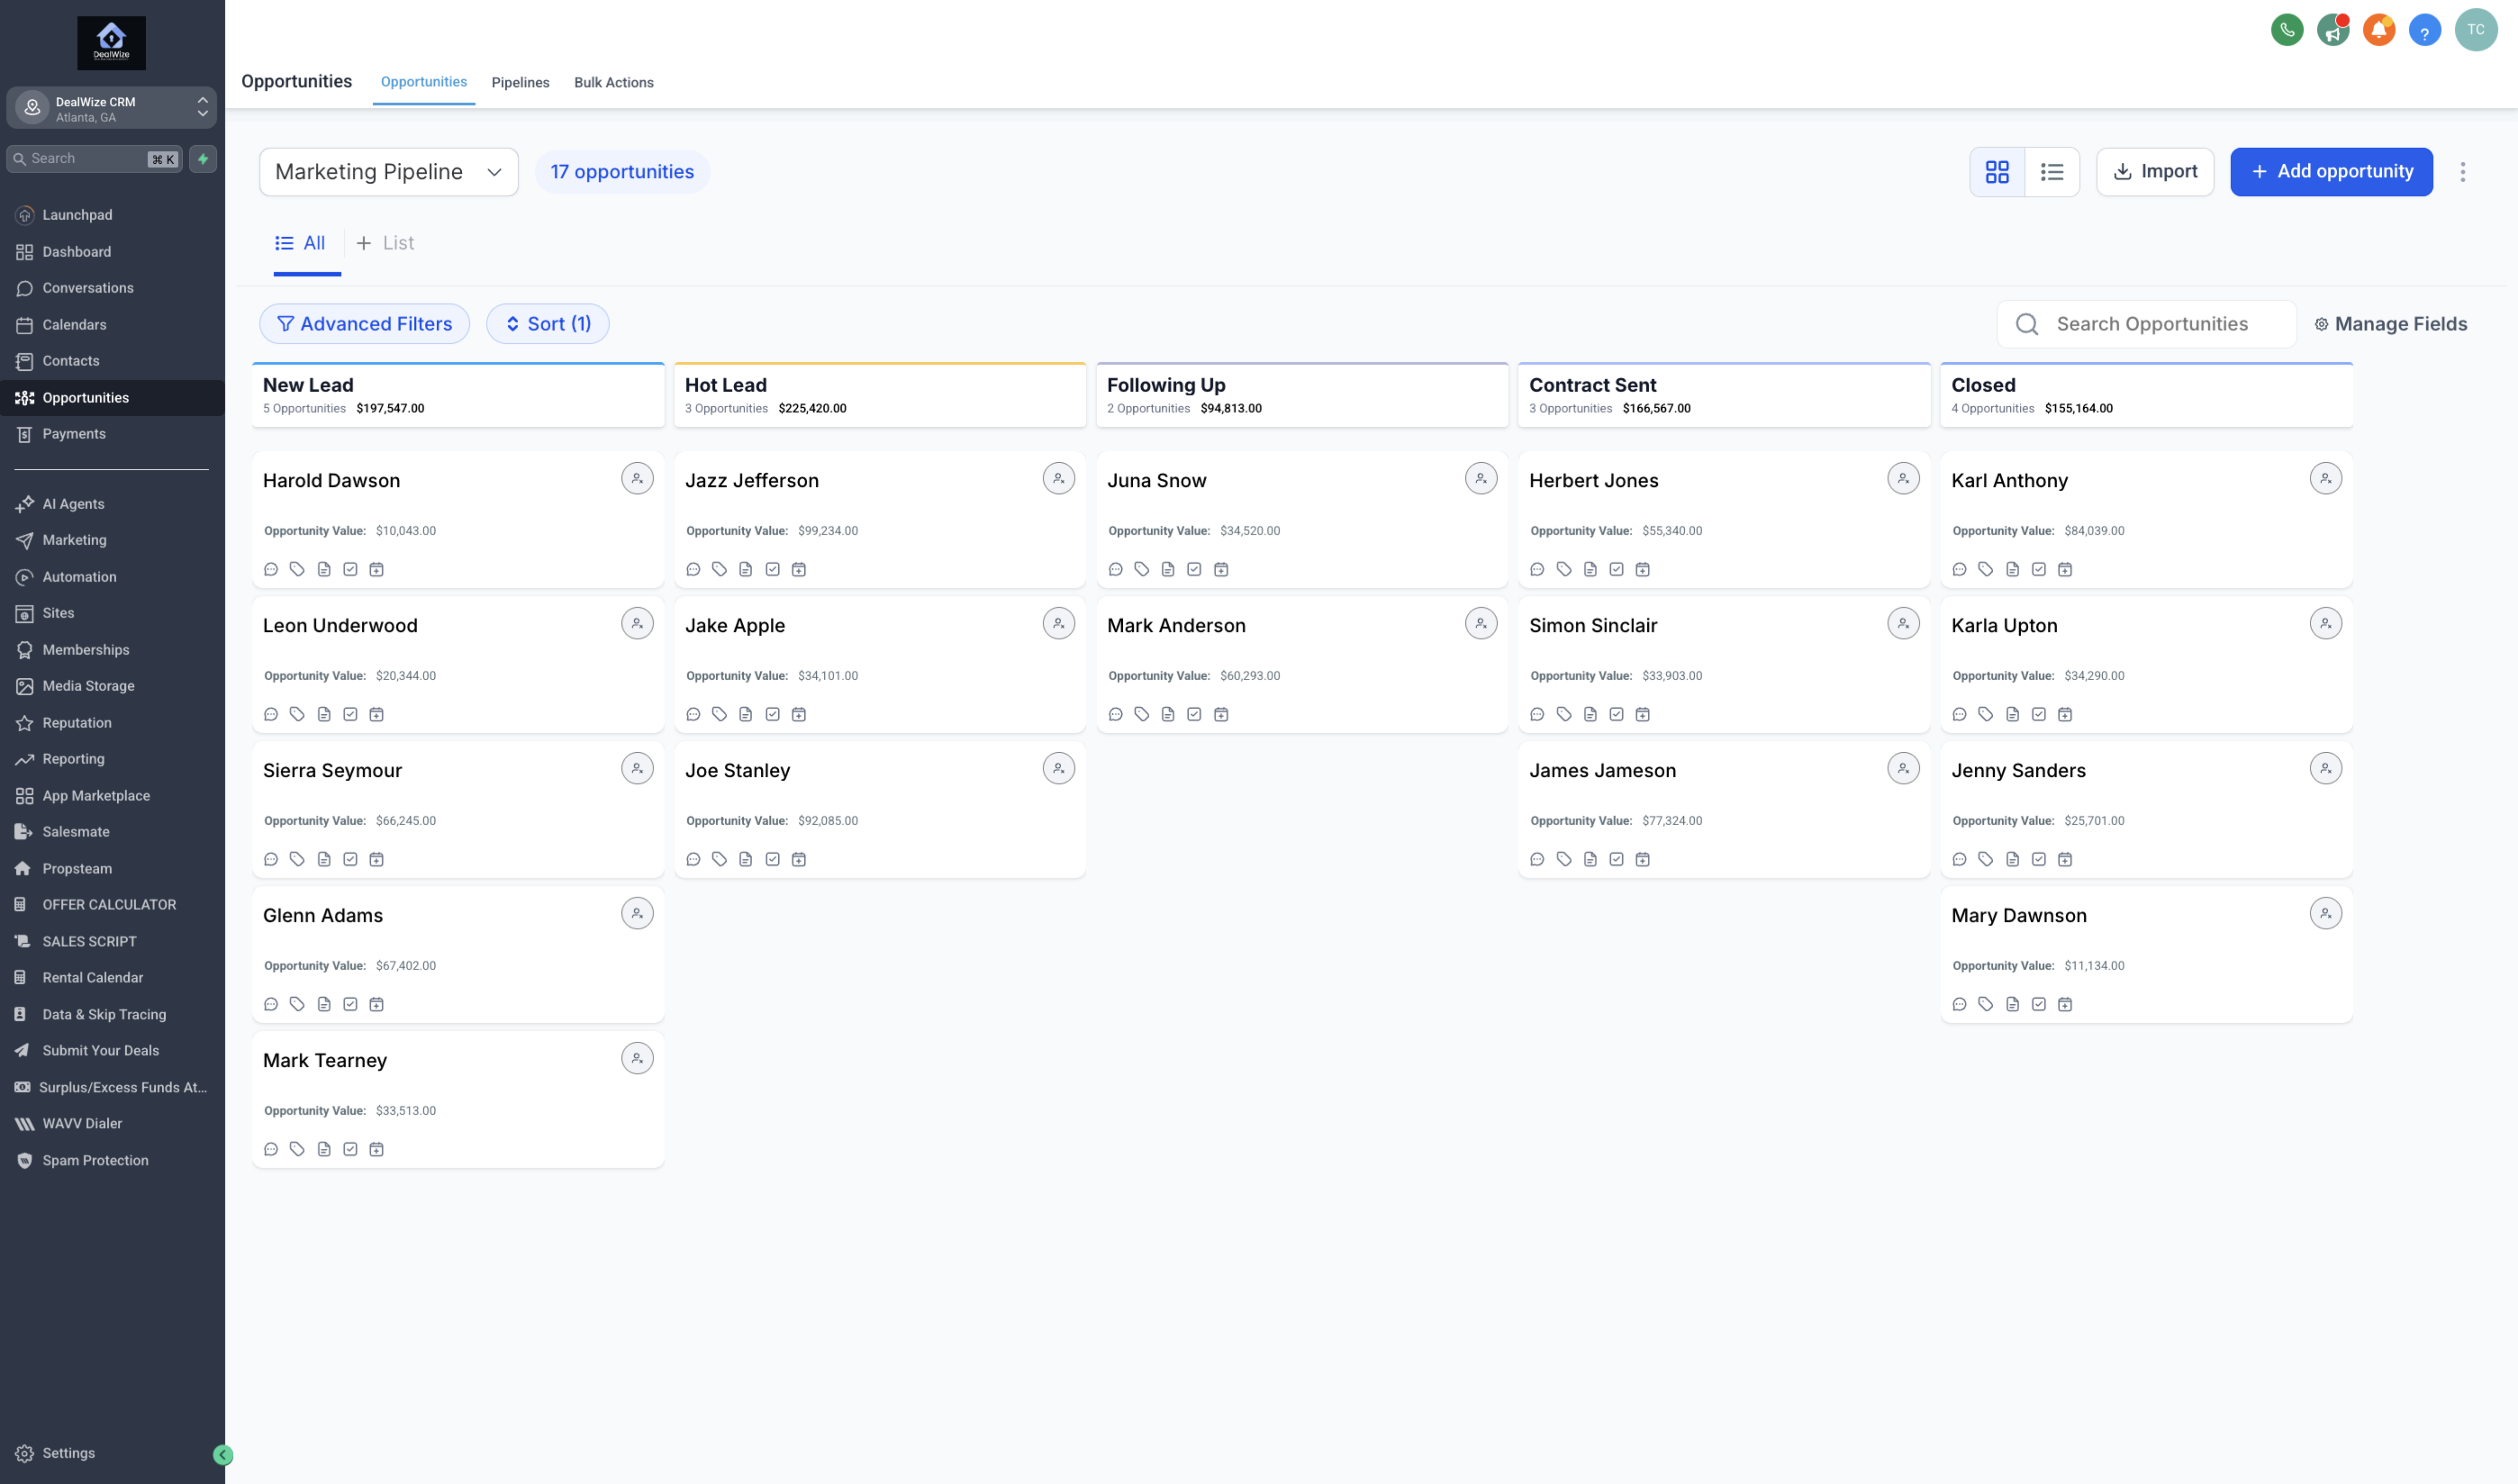Open the blue help icon
Viewport: 2518px width, 1484px height.
(2424, 30)
